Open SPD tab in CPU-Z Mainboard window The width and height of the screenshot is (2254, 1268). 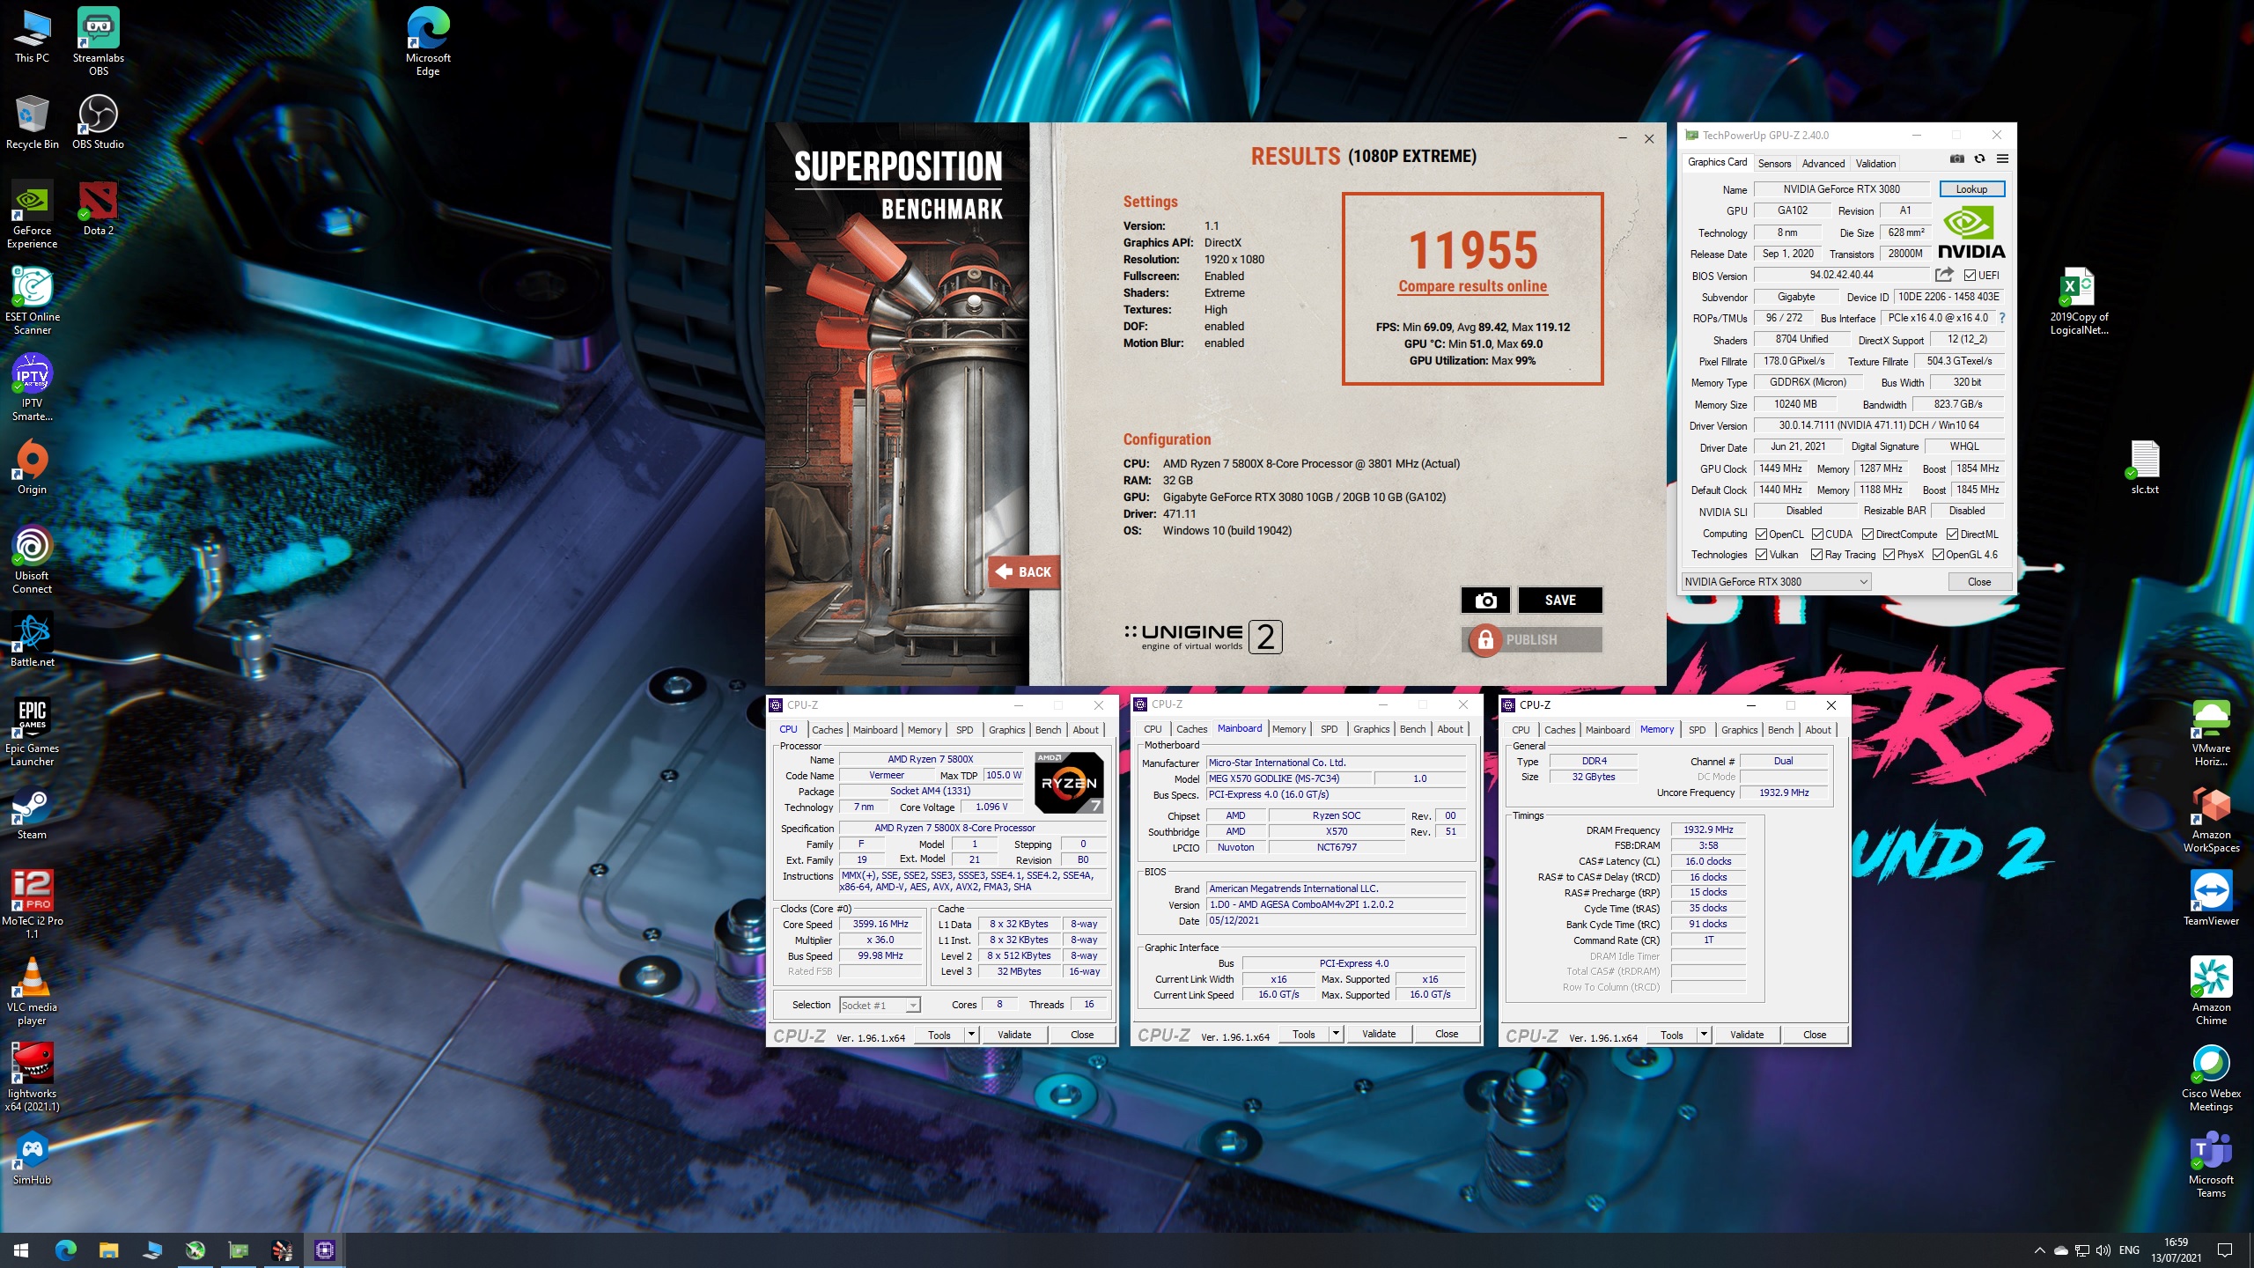pyautogui.click(x=1329, y=729)
